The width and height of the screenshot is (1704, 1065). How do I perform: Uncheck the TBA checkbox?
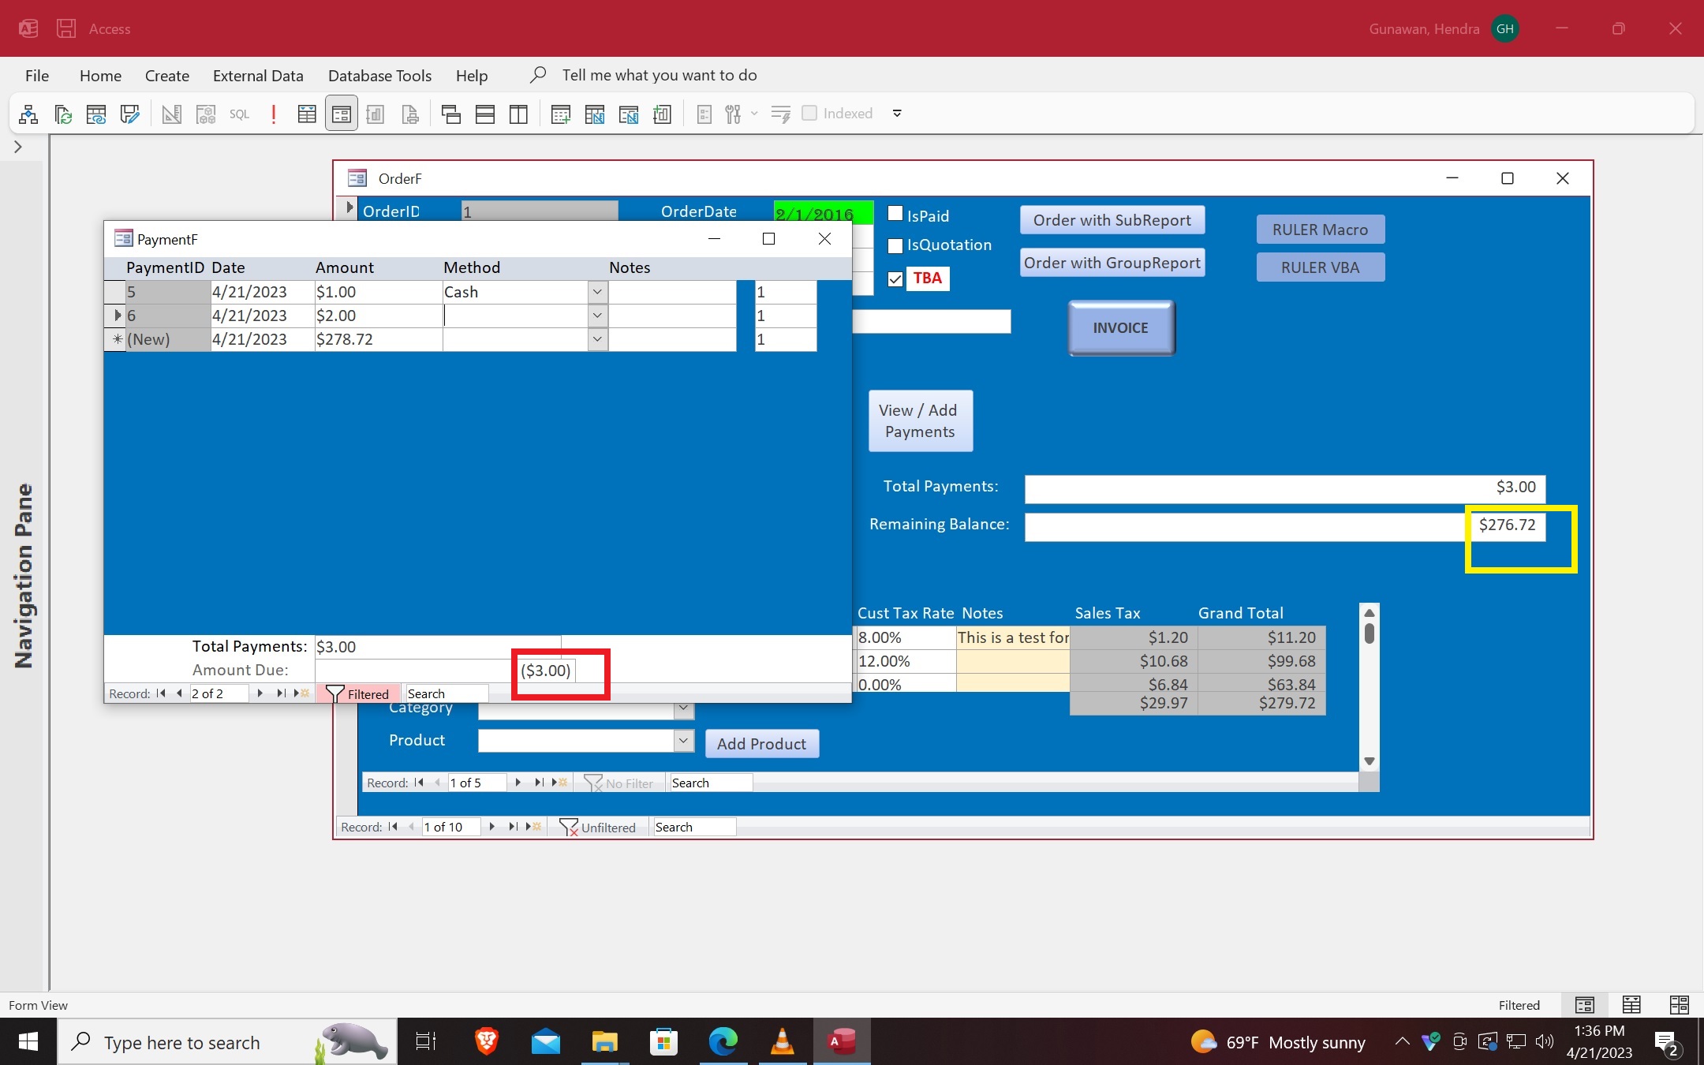(x=895, y=278)
